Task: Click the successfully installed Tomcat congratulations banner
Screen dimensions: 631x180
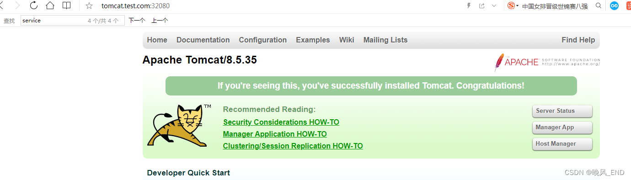Action: [371, 86]
